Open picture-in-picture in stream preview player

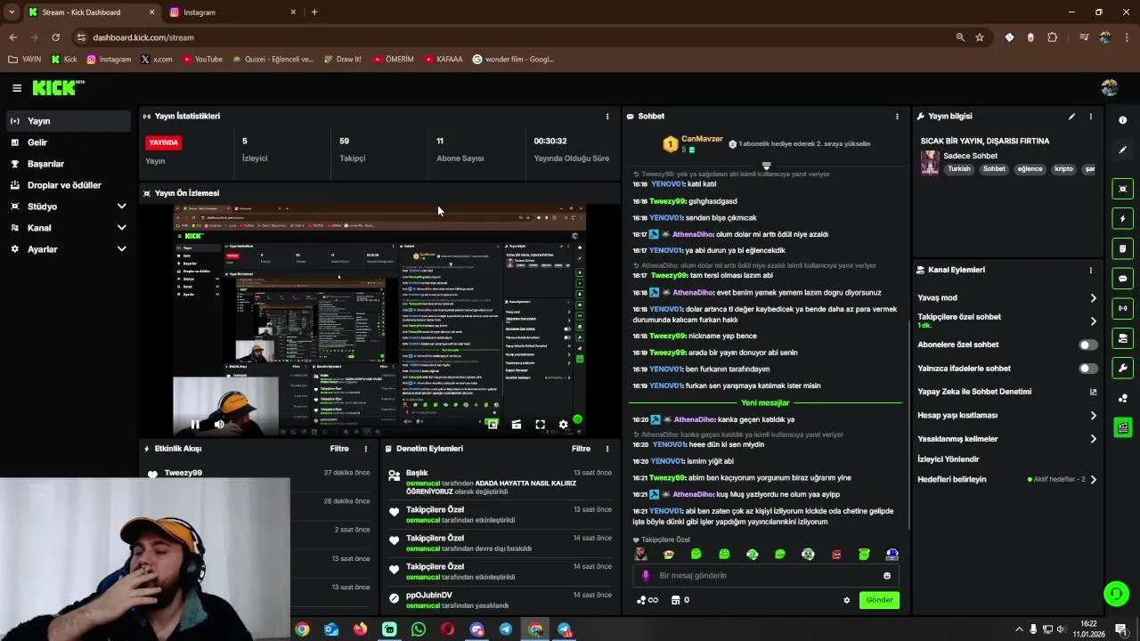click(x=493, y=425)
